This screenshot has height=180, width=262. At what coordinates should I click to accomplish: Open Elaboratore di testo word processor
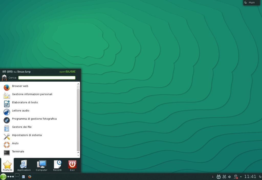tap(25, 103)
